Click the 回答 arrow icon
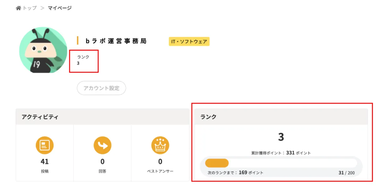 click(x=102, y=145)
